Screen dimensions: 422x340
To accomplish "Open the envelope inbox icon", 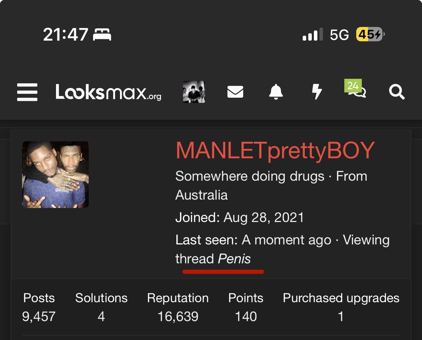I will [235, 92].
